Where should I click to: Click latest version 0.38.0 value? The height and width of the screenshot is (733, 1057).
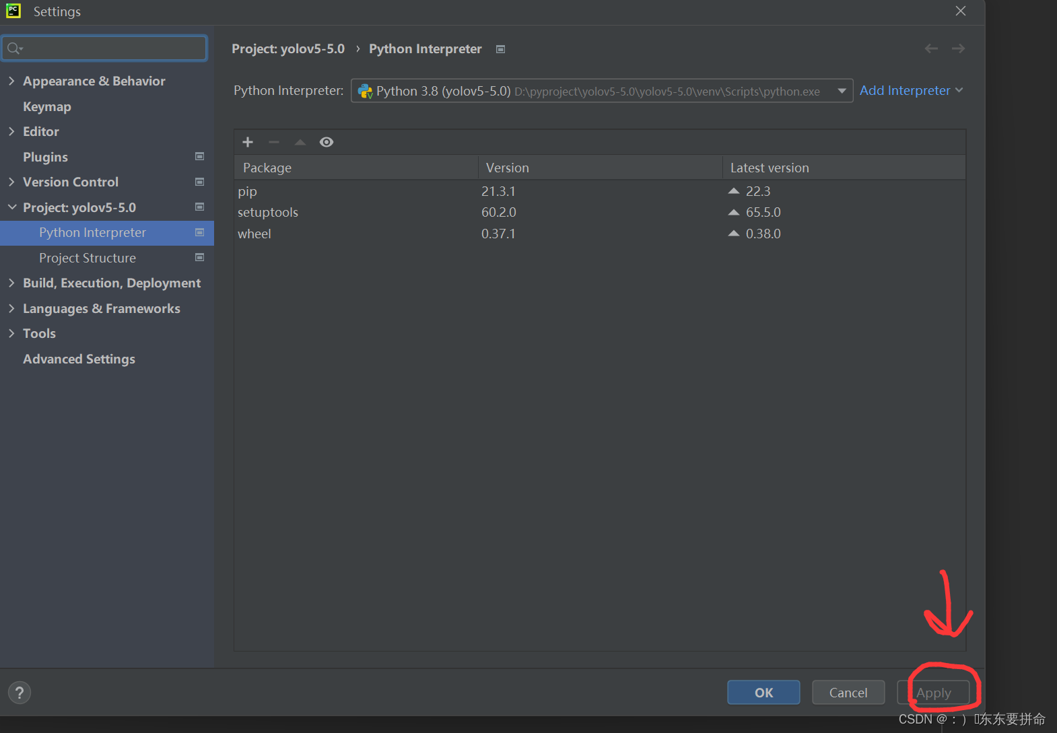[763, 234]
